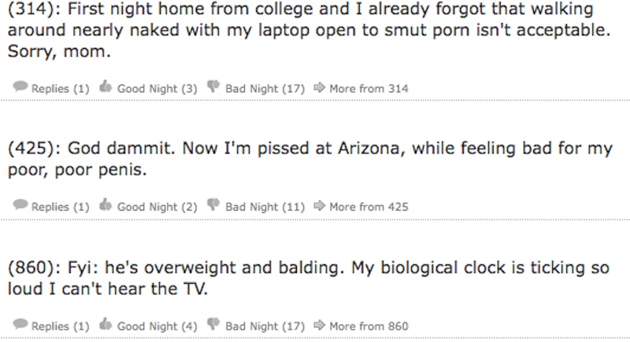Click speech bubble icon under the 425 post

pyautogui.click(x=20, y=207)
